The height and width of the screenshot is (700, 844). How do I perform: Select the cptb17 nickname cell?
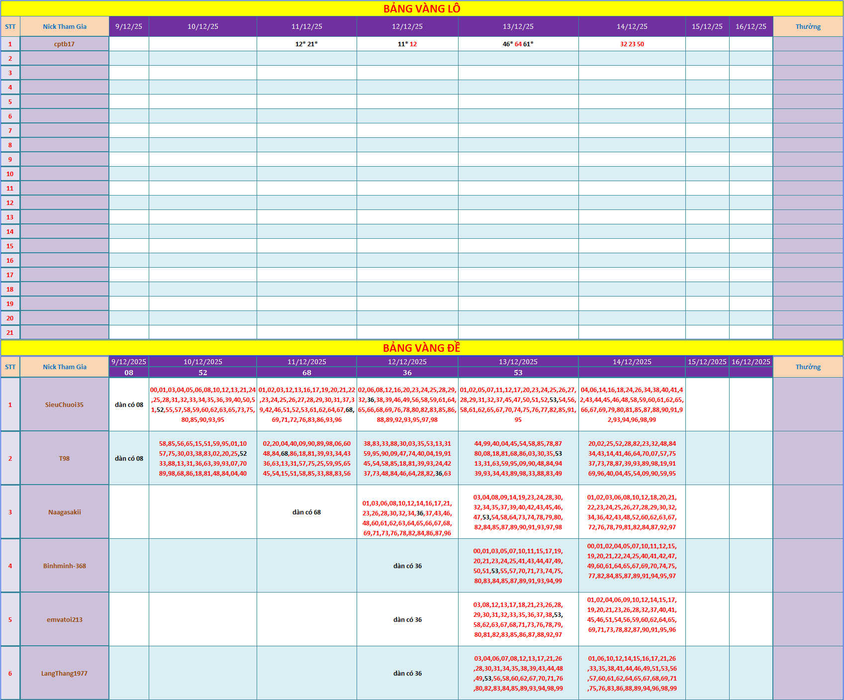65,44
